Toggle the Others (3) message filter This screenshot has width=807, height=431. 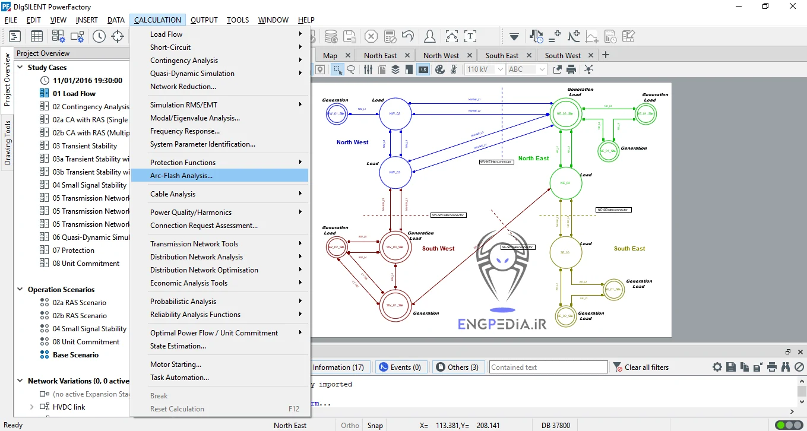click(x=458, y=367)
